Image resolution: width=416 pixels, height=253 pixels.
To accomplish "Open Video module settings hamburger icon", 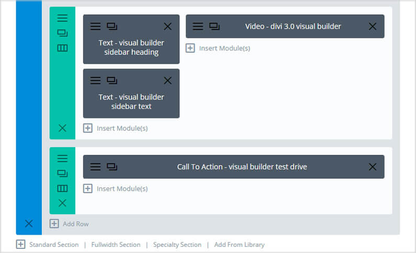I will click(198, 26).
